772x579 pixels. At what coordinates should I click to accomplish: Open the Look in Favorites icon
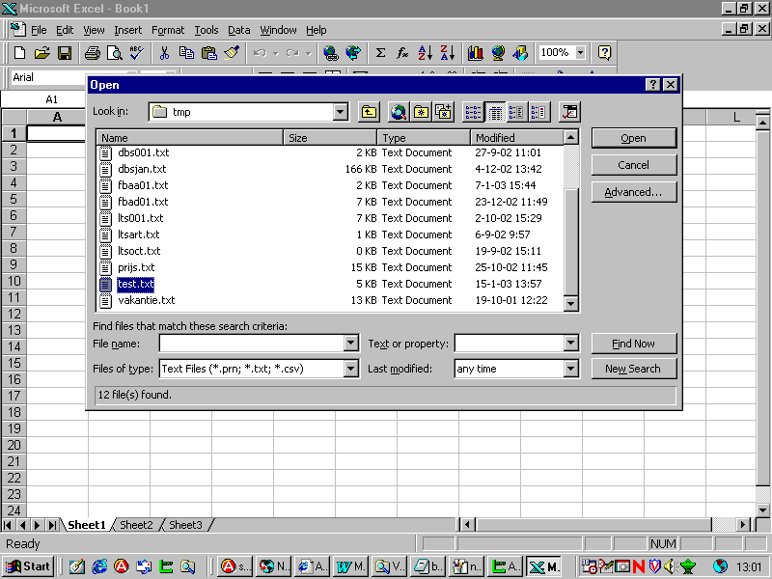421,112
